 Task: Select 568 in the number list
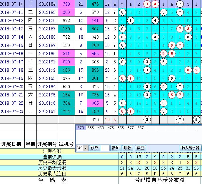(121, 128)
